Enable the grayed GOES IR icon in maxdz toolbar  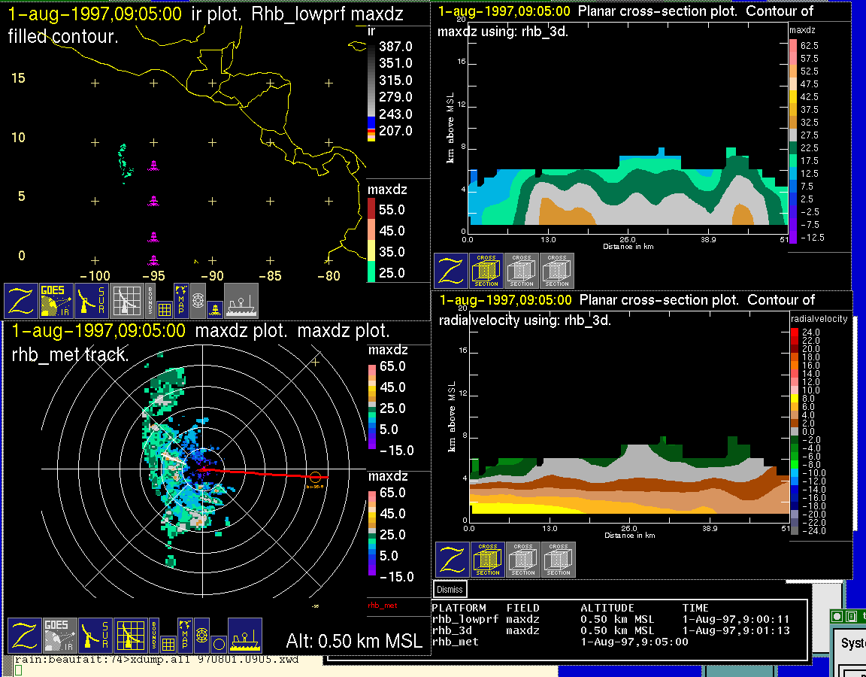(x=59, y=636)
